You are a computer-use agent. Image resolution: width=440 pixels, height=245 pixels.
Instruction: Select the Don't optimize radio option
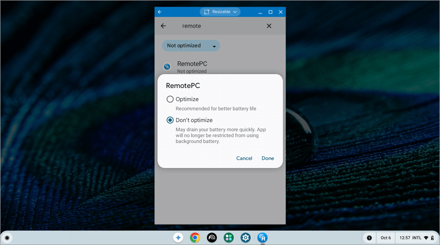(170, 120)
